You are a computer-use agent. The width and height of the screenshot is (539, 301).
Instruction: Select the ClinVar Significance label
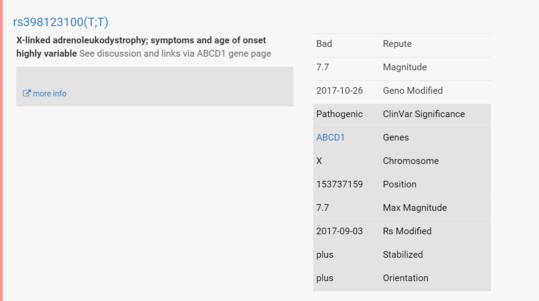(x=424, y=114)
